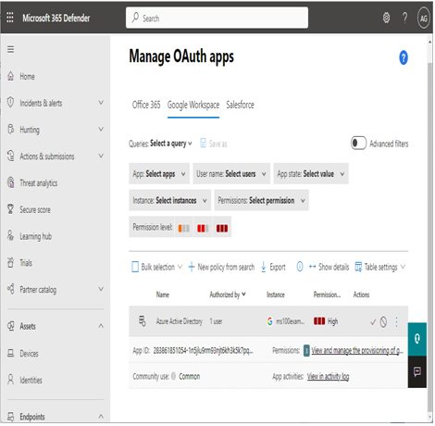Open the App state Select value dropdown

(x=311, y=174)
